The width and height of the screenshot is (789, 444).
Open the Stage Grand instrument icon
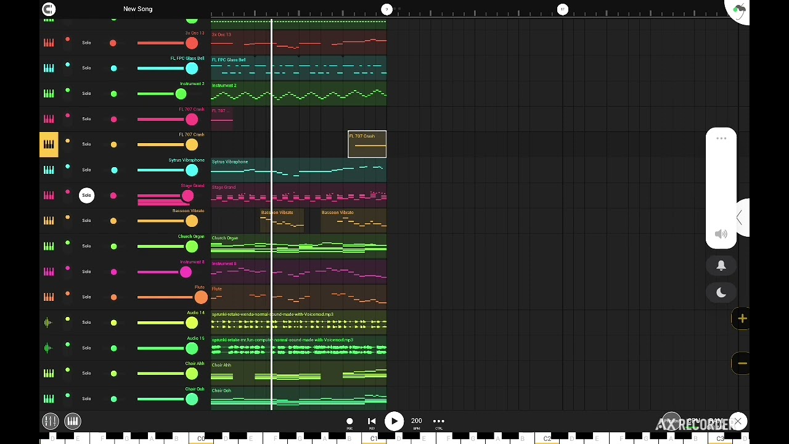(x=49, y=195)
